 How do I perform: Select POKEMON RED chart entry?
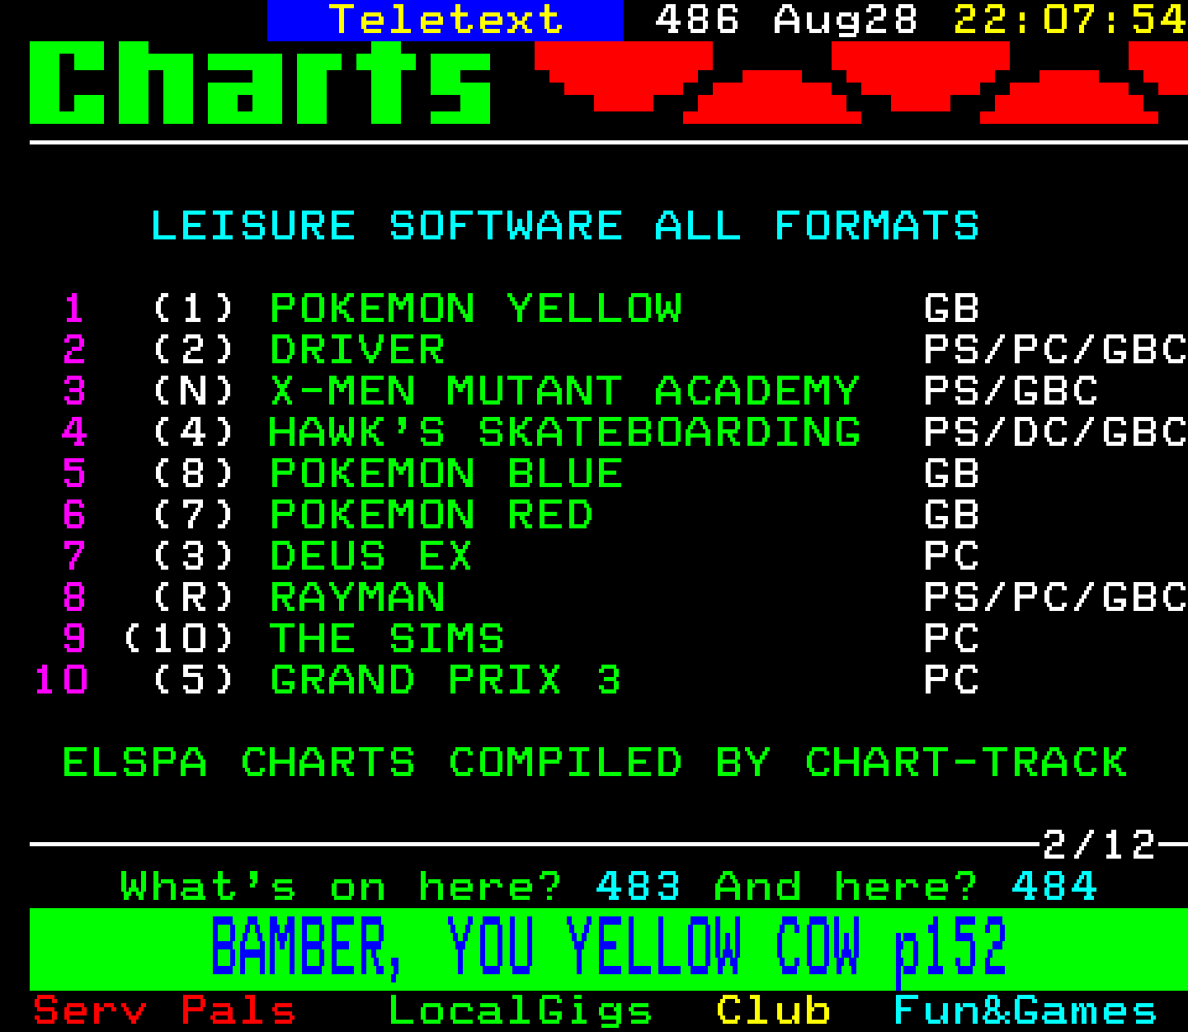(x=431, y=515)
